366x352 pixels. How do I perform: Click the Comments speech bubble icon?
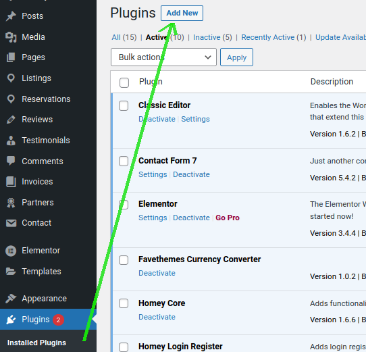pos(11,161)
